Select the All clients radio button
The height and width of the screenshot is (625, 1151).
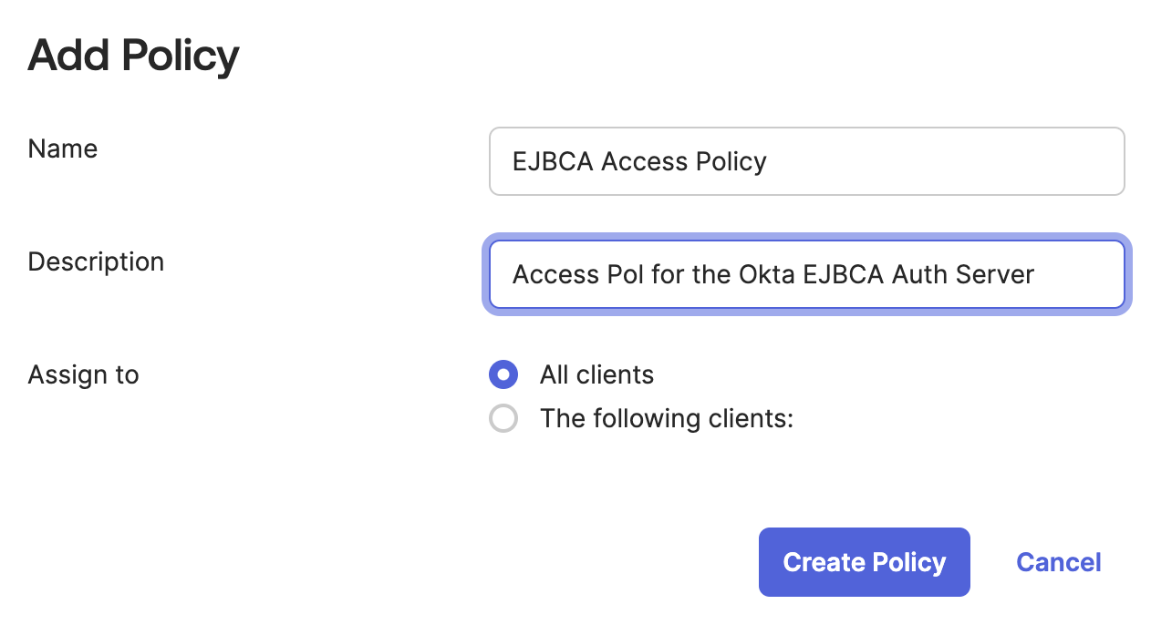coord(503,374)
